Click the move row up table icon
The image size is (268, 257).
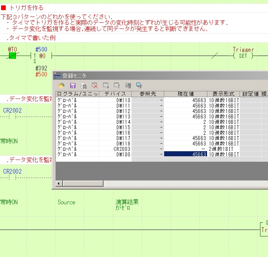[117, 86]
